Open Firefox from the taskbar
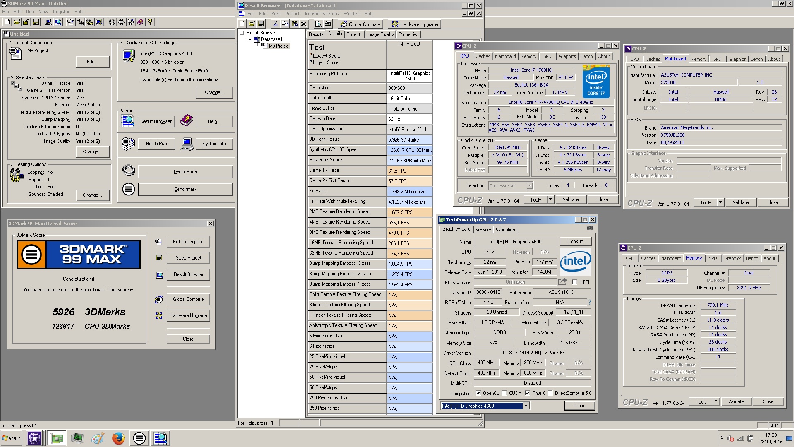Image resolution: width=794 pixels, height=447 pixels. pyautogui.click(x=119, y=438)
